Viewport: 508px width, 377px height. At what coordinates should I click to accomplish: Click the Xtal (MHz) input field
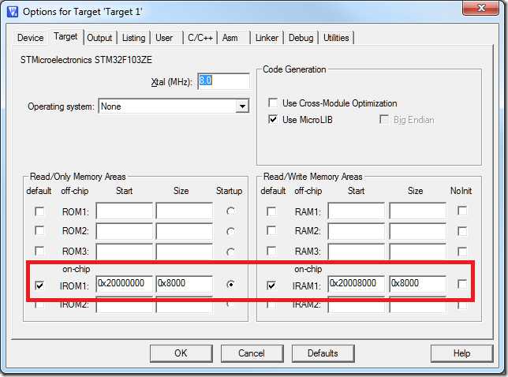pos(223,80)
